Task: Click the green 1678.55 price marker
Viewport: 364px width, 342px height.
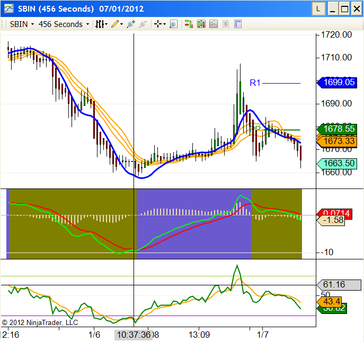Action: click(x=337, y=129)
